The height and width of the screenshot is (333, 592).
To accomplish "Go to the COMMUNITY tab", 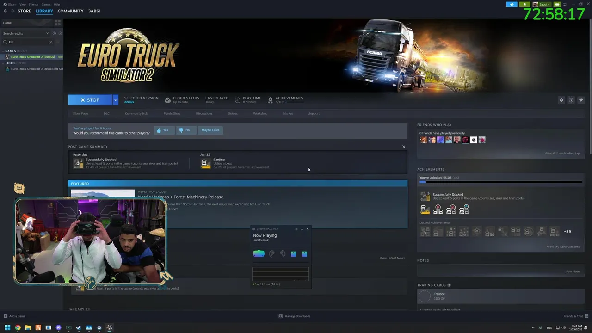I will [70, 11].
